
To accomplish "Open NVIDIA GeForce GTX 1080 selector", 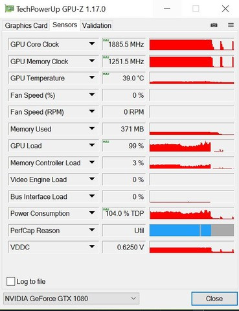I will [71, 299].
